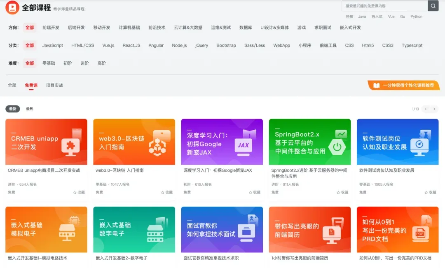Click the orange site logo icon

pyautogui.click(x=12, y=7)
